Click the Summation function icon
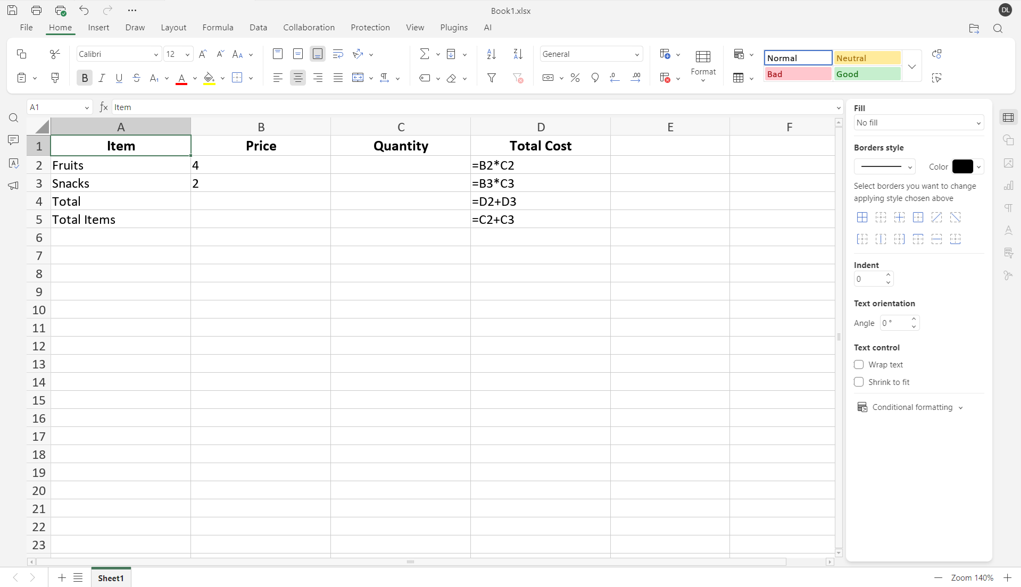 [424, 54]
